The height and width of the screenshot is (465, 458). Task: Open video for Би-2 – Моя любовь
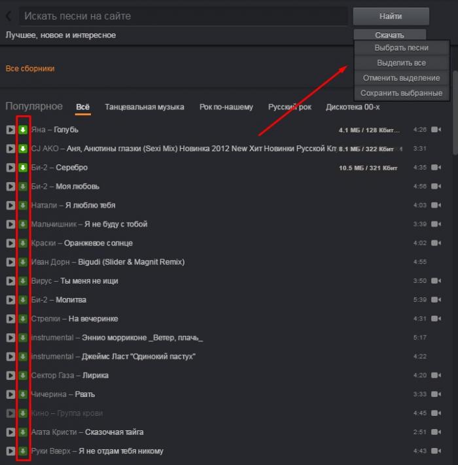pos(436,187)
